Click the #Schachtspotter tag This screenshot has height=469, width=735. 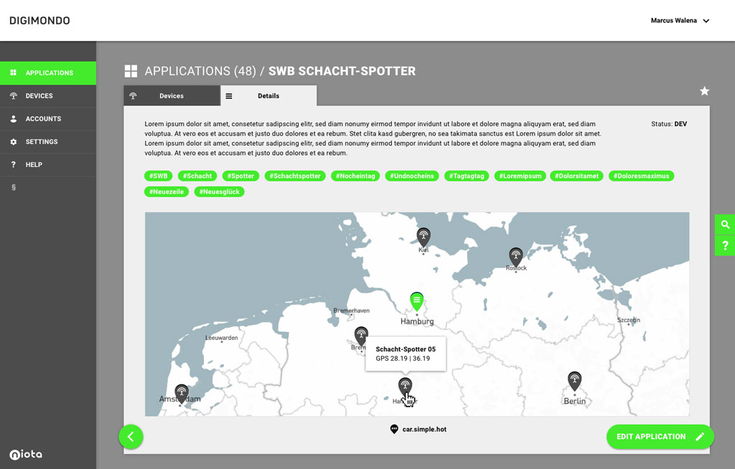click(295, 176)
